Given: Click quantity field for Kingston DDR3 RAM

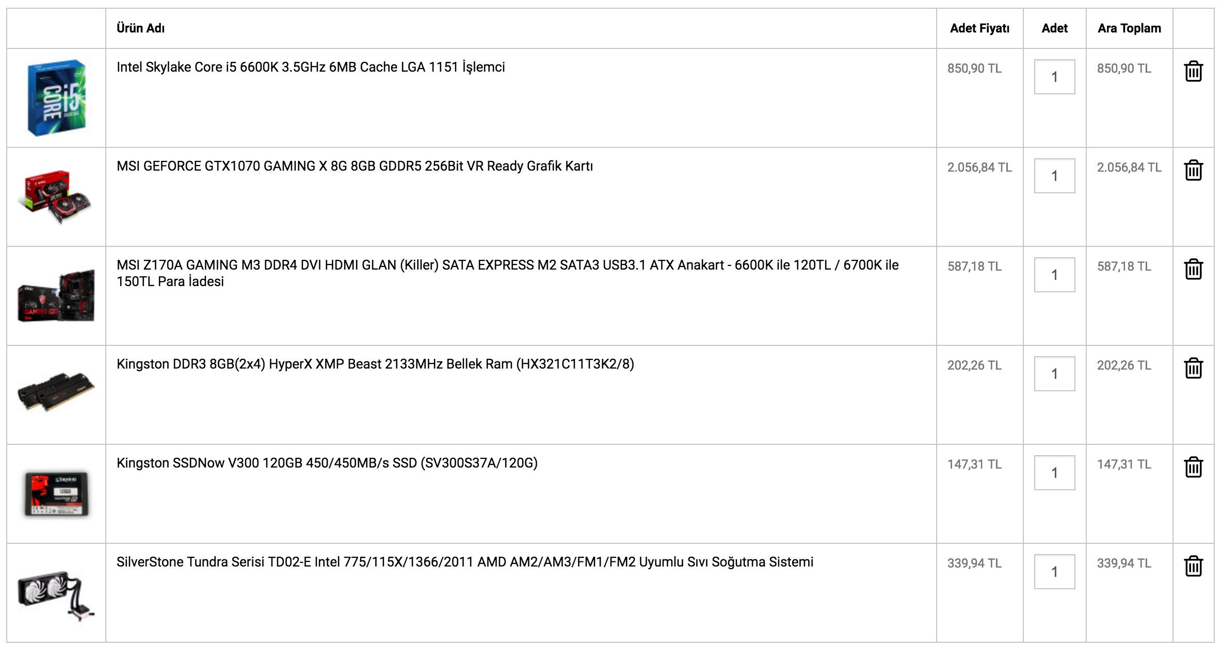Looking at the screenshot, I should click(1054, 374).
